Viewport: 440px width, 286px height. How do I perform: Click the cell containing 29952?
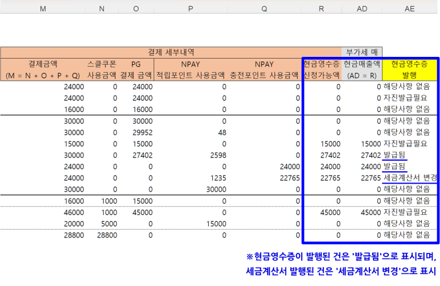[x=141, y=132]
